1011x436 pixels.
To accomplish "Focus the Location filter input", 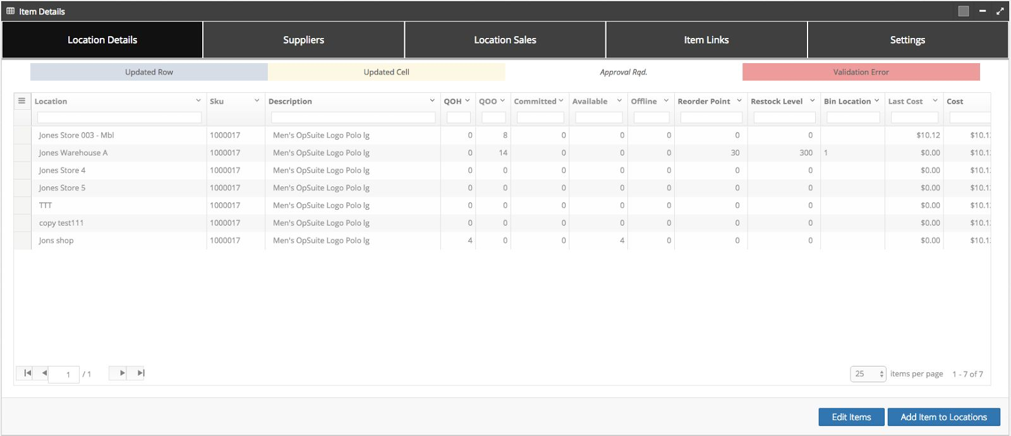I will 119,118.
